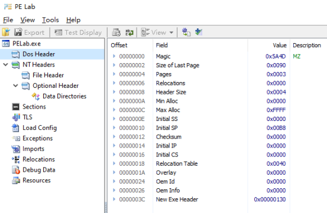Select PELab.exe root node
Viewport: 327px width, 213px height.
pyautogui.click(x=27, y=44)
